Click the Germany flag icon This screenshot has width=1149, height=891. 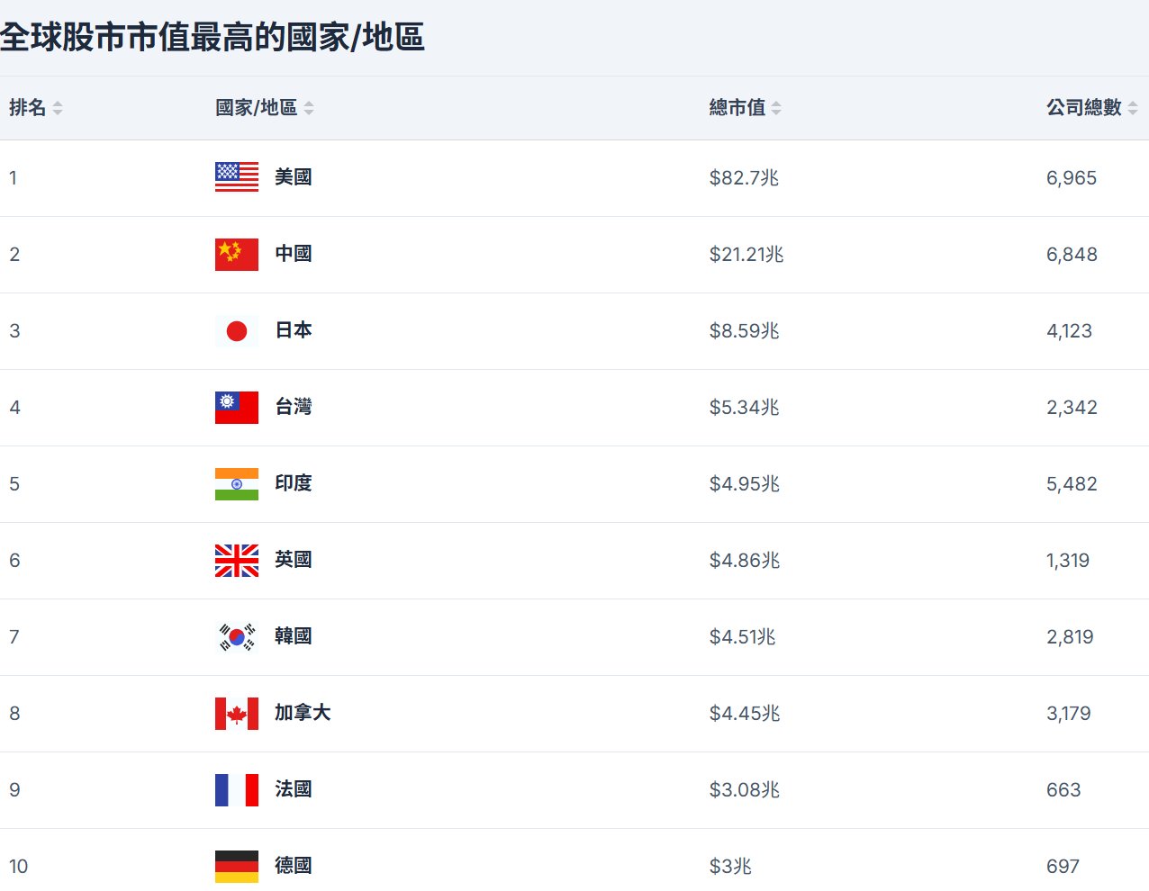[x=237, y=866]
